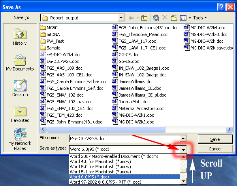This screenshot has height=186, width=237.
Task: Click the Search the Web icon
Action: 156,18
